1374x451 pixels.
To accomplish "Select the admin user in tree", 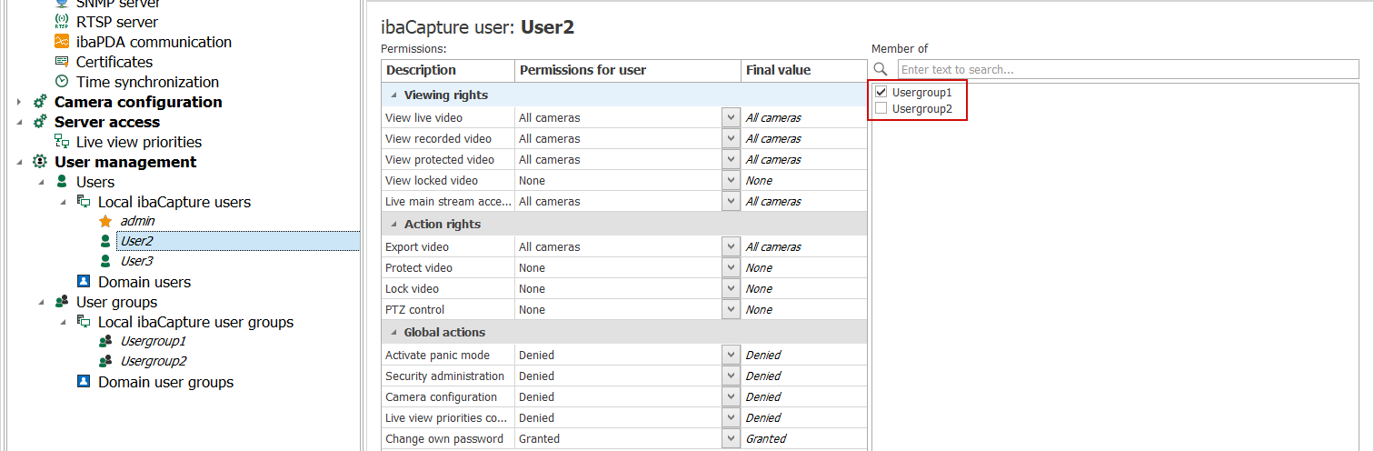I will (x=137, y=221).
